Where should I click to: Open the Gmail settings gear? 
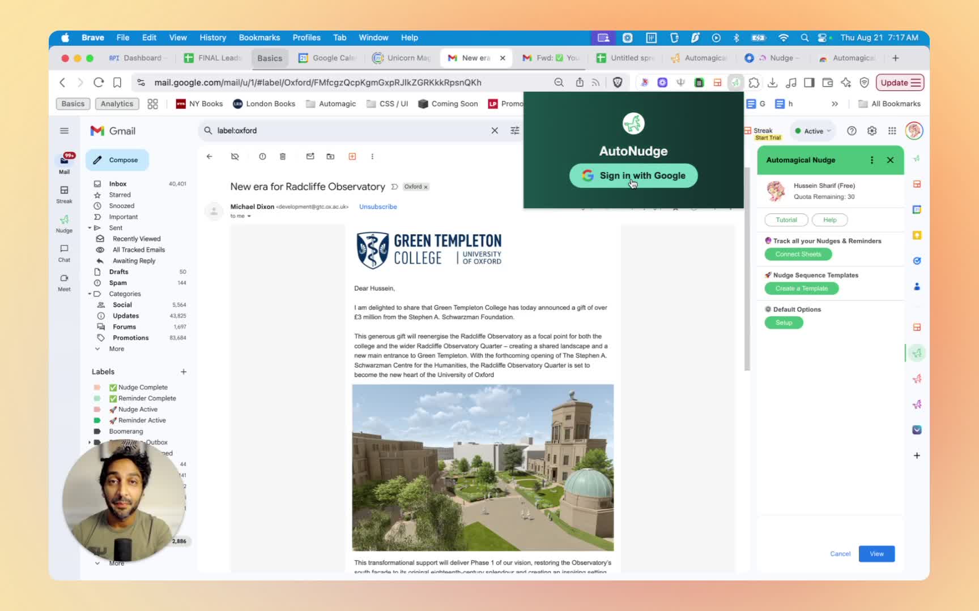click(872, 131)
